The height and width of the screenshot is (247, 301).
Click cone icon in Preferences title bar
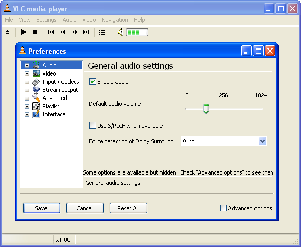point(22,51)
